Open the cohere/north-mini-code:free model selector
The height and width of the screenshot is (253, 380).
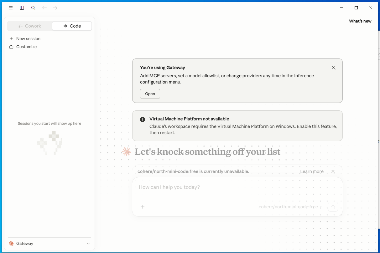[290, 207]
